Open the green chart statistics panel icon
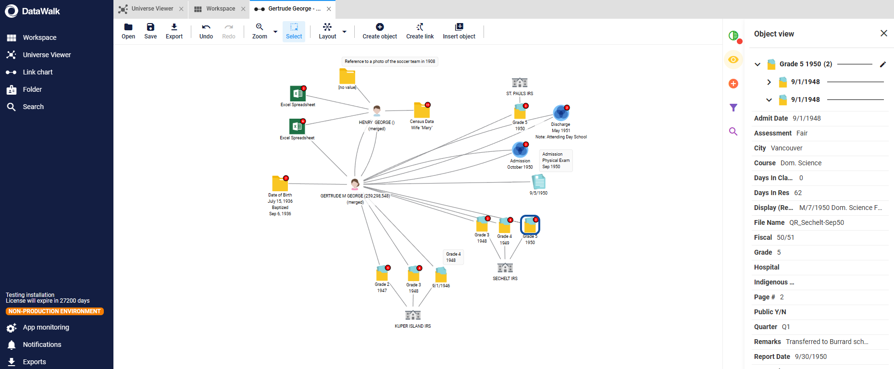Screen dimensions: 894x369 coord(733,36)
